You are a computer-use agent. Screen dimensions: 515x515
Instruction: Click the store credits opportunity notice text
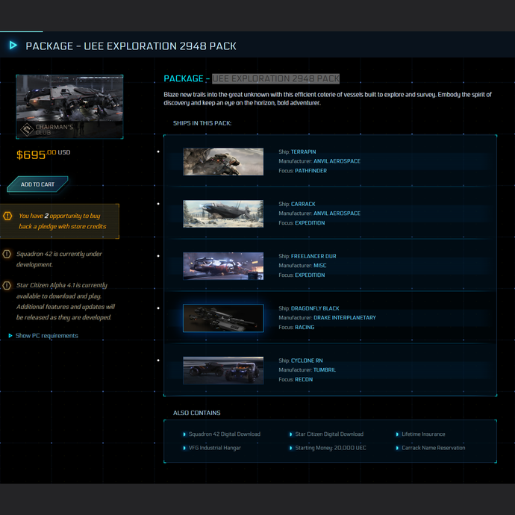point(63,221)
